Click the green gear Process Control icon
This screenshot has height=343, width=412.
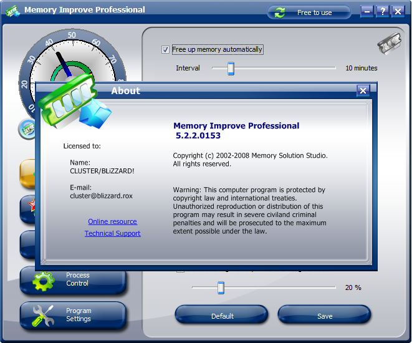44,281
